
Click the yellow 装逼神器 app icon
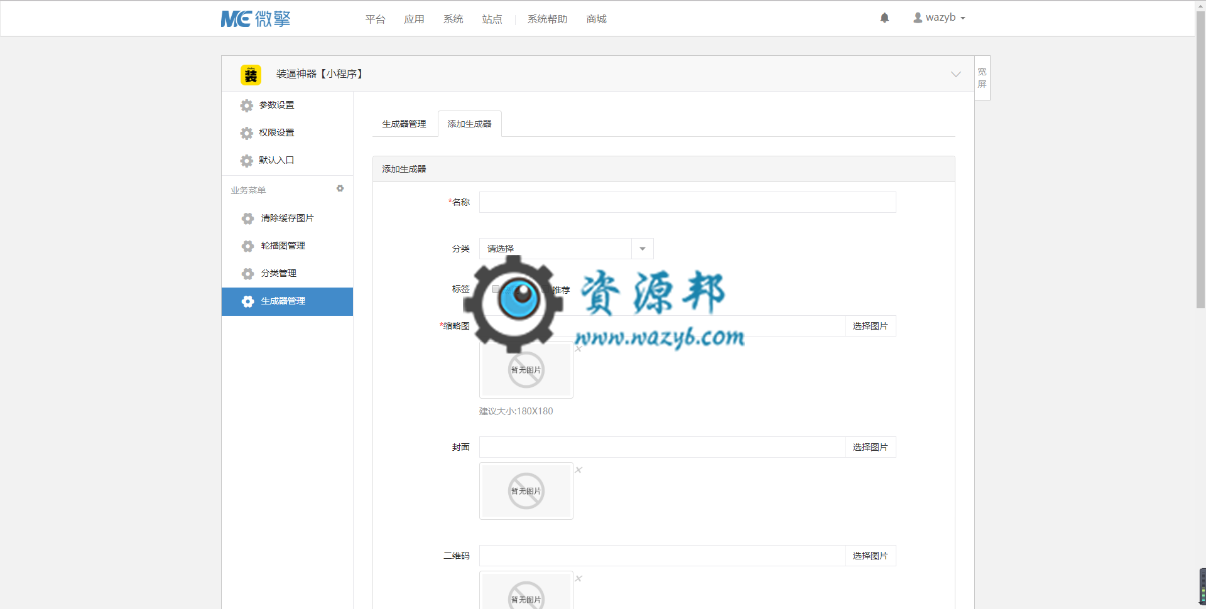(251, 75)
